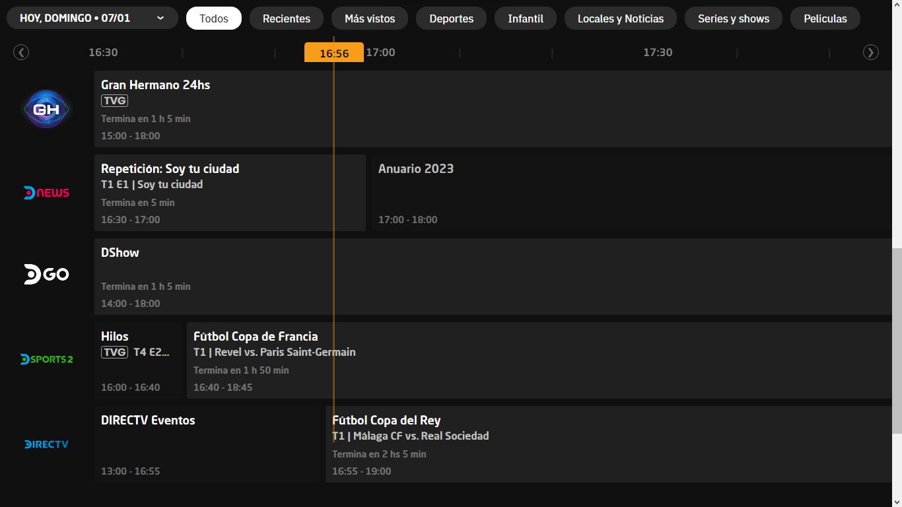The image size is (902, 507).
Task: Go to earlier times with left arrow
Action: coord(21,52)
